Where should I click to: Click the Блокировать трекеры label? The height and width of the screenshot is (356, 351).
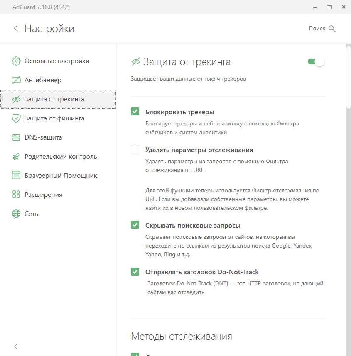click(180, 112)
